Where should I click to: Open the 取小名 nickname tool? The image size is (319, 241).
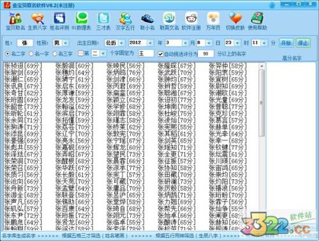[147, 21]
